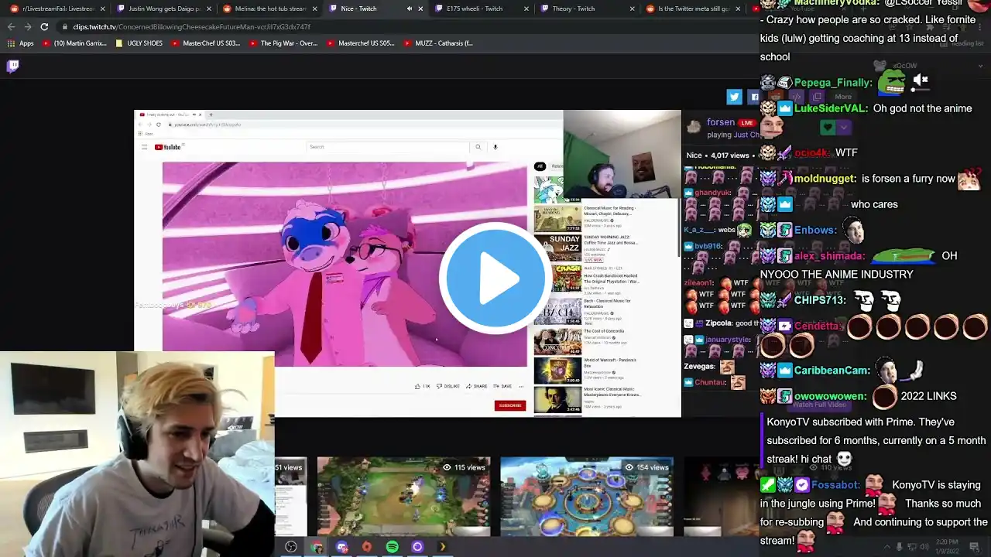Open the taskbar clock showing 2:20 PM

(946, 546)
